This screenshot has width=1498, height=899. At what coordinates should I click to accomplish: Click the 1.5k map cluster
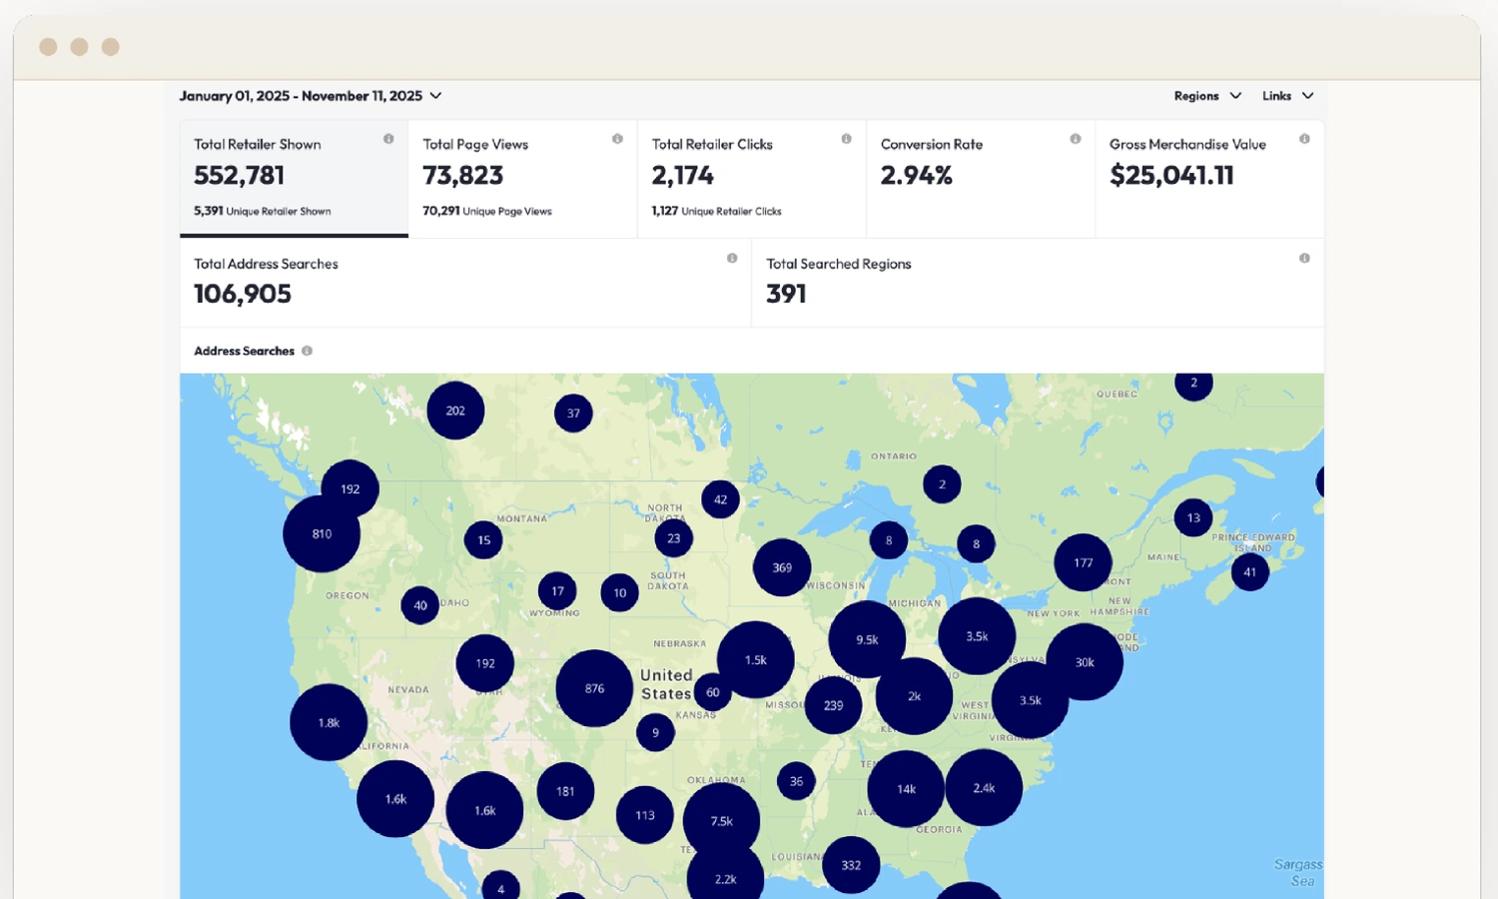(x=756, y=659)
